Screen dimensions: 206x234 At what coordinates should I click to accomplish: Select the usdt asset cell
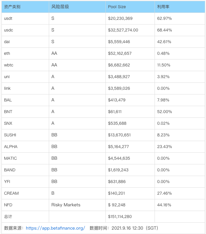[9, 18]
